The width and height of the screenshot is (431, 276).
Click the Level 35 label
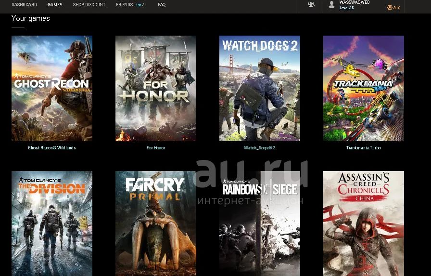[x=347, y=8]
